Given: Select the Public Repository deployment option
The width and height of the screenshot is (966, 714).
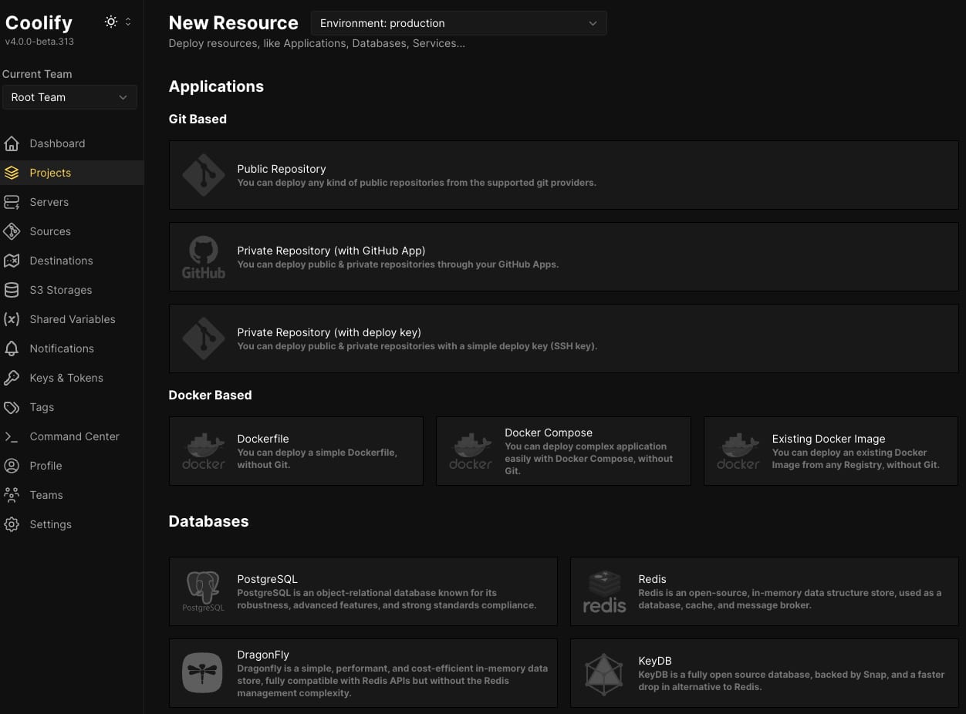Looking at the screenshot, I should point(562,175).
